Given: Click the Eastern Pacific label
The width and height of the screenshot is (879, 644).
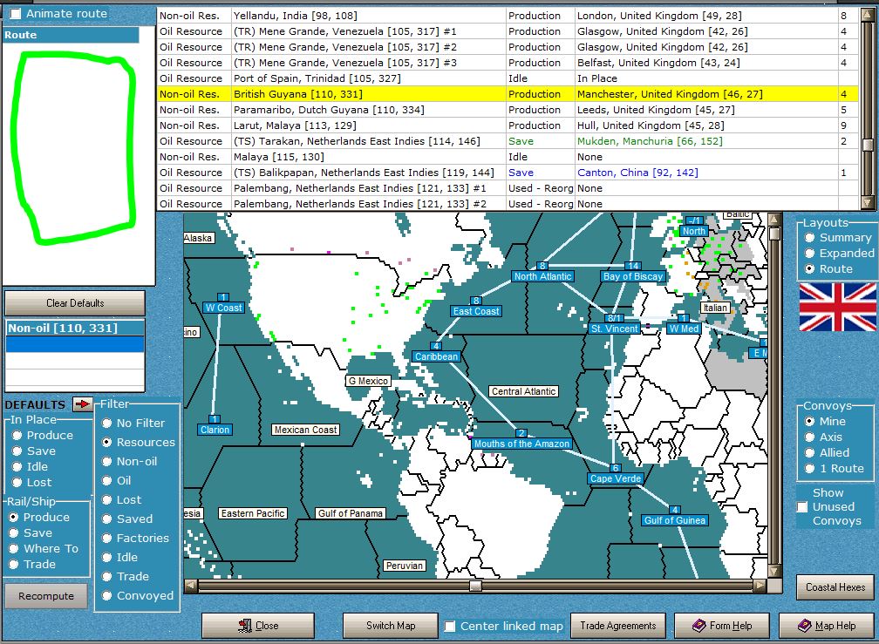Looking at the screenshot, I should click(252, 513).
